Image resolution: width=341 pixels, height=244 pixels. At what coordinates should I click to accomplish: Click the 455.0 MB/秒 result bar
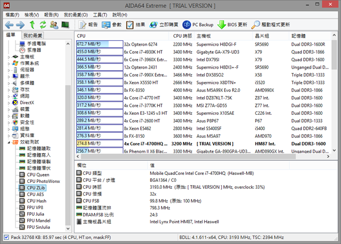[x=100, y=52]
